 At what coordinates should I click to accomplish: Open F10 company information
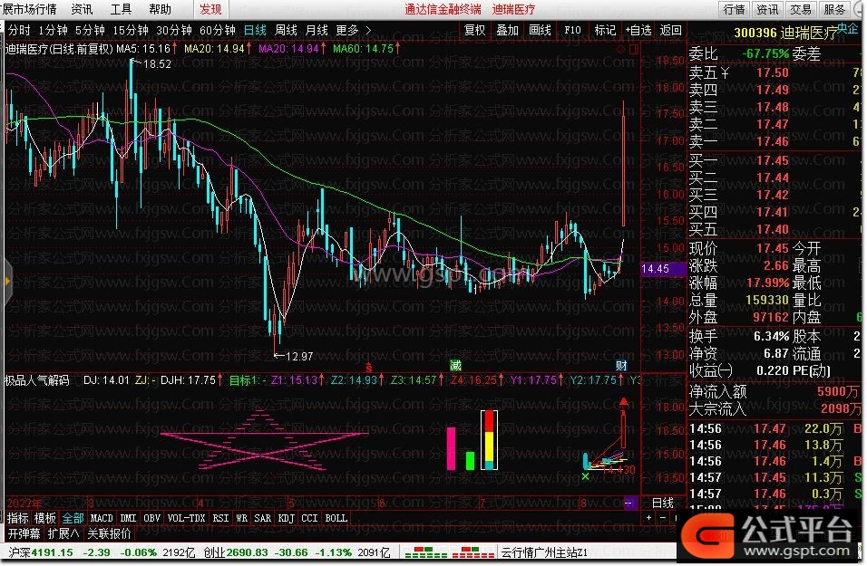(572, 30)
